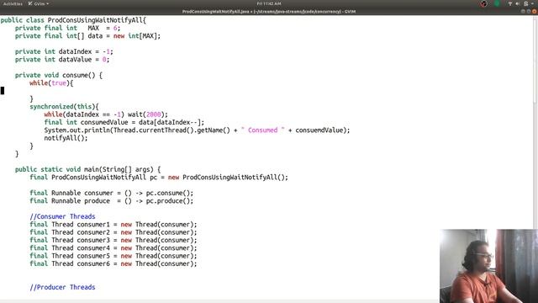Click the 'private int dataValue = 0;' line

62,60
